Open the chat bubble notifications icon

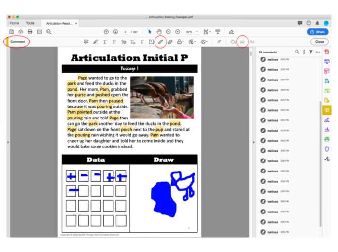pos(300,23)
